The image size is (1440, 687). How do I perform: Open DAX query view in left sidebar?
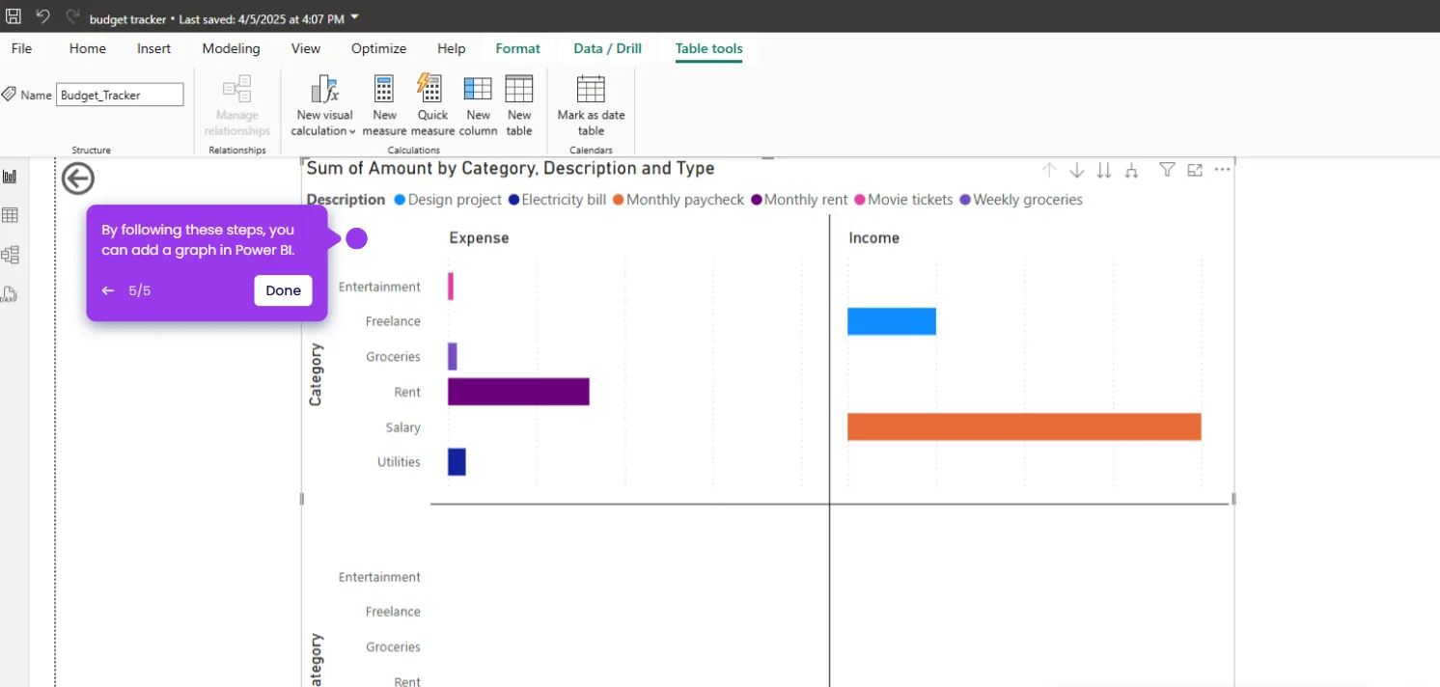point(9,294)
